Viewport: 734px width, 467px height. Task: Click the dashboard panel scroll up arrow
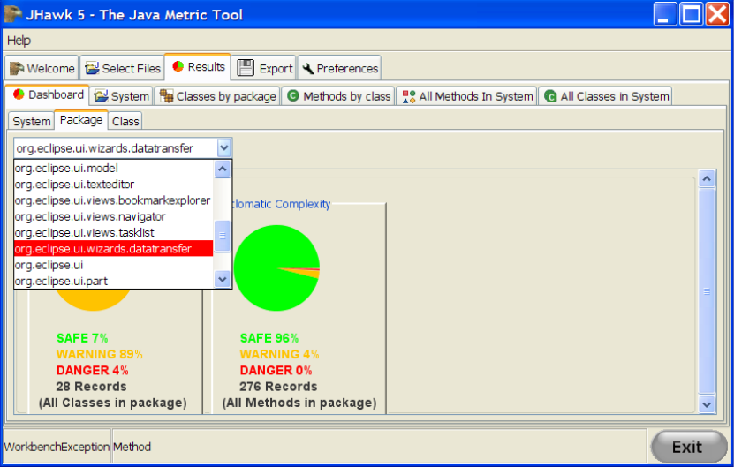pos(707,178)
